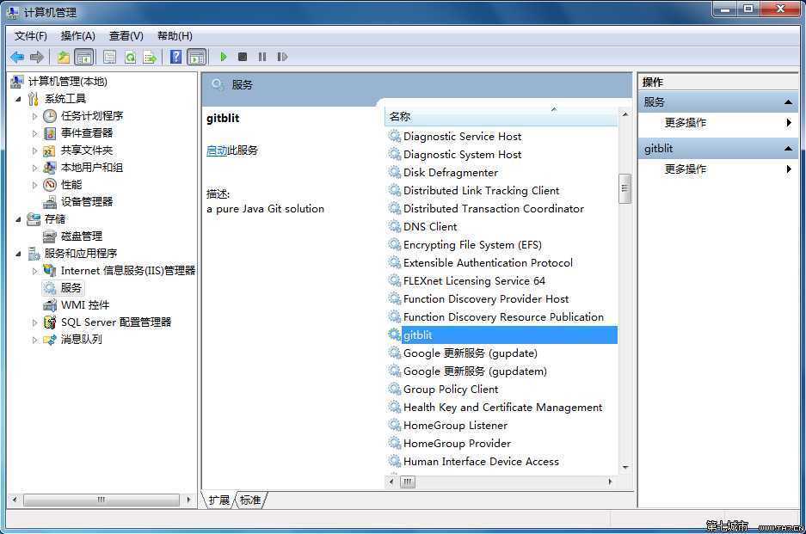The image size is (806, 534).
Task: Click left tree horizontal scrollbar thumb
Action: pyautogui.click(x=102, y=500)
